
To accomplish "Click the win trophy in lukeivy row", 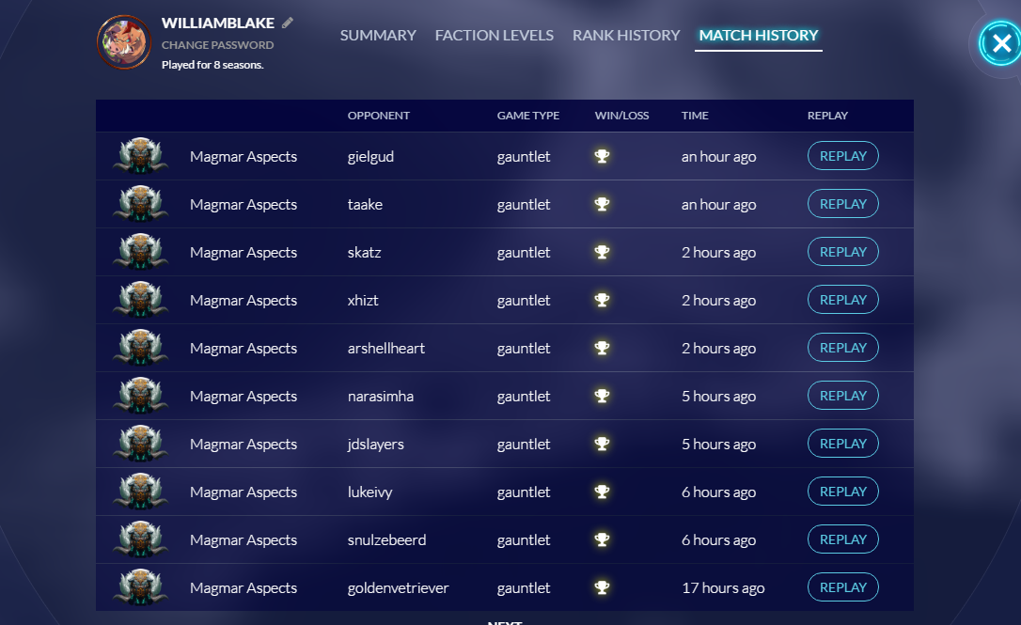I will pyautogui.click(x=602, y=492).
